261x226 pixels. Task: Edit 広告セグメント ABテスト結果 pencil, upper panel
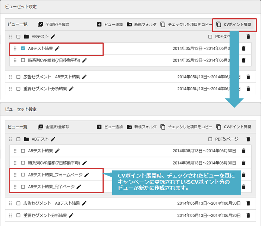pos(84,77)
